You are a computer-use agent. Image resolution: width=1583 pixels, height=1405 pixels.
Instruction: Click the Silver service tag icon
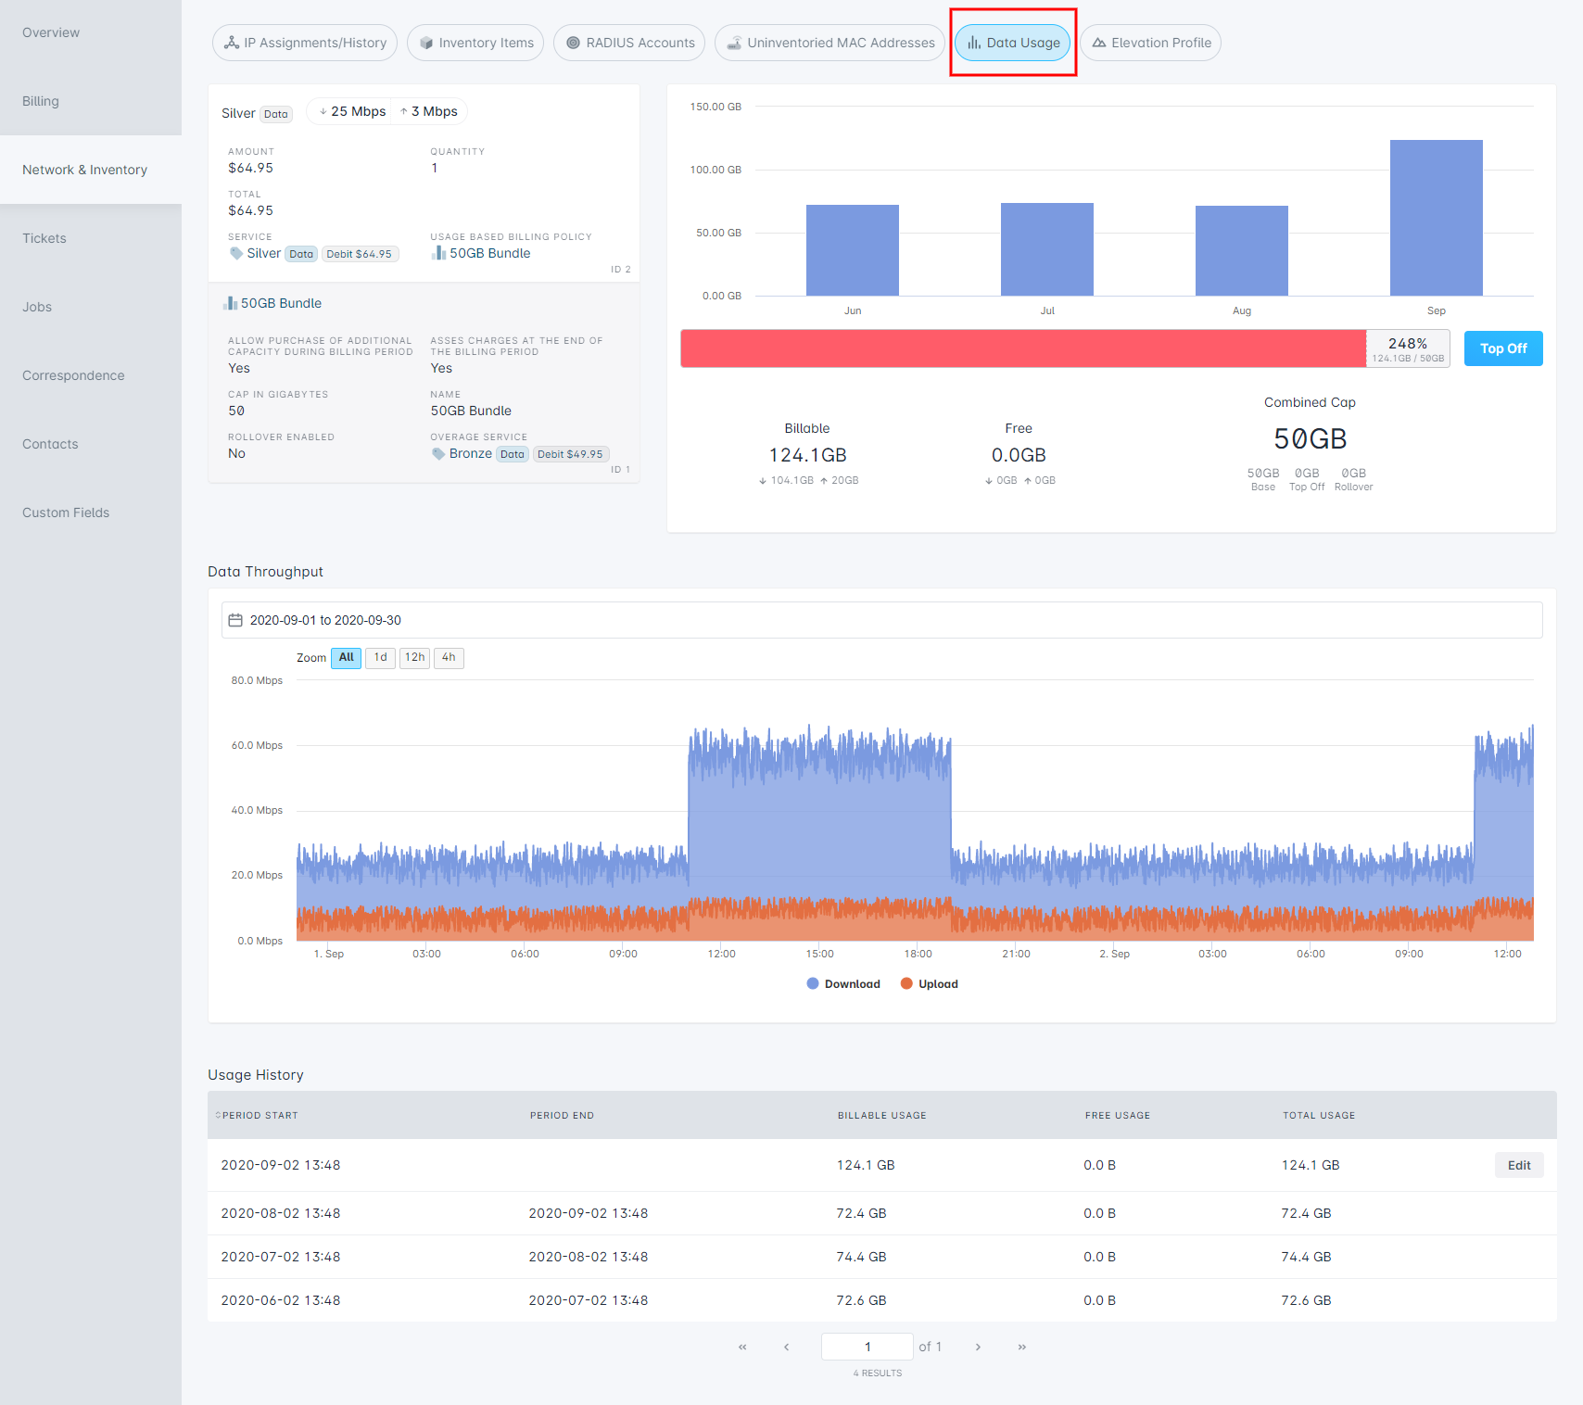click(236, 253)
